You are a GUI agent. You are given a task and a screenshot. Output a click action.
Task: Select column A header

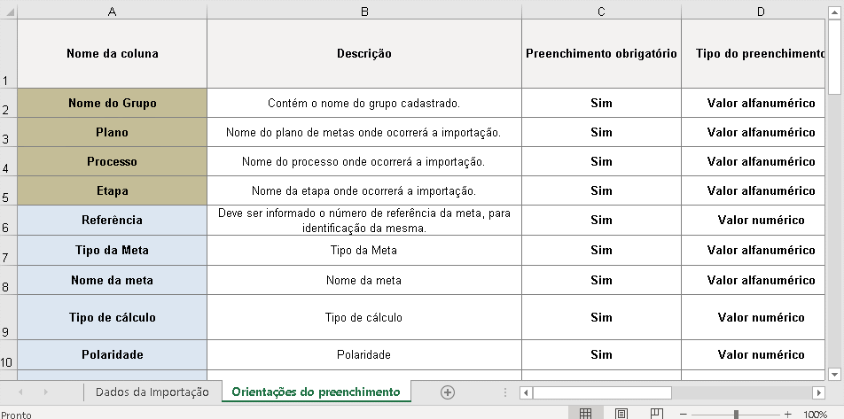[x=112, y=12]
